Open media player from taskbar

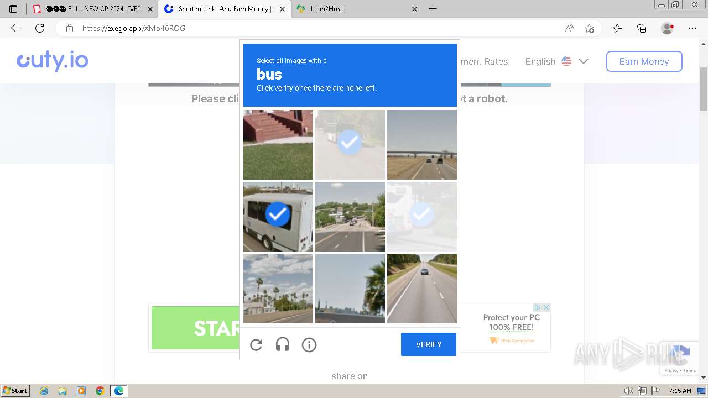click(x=81, y=391)
